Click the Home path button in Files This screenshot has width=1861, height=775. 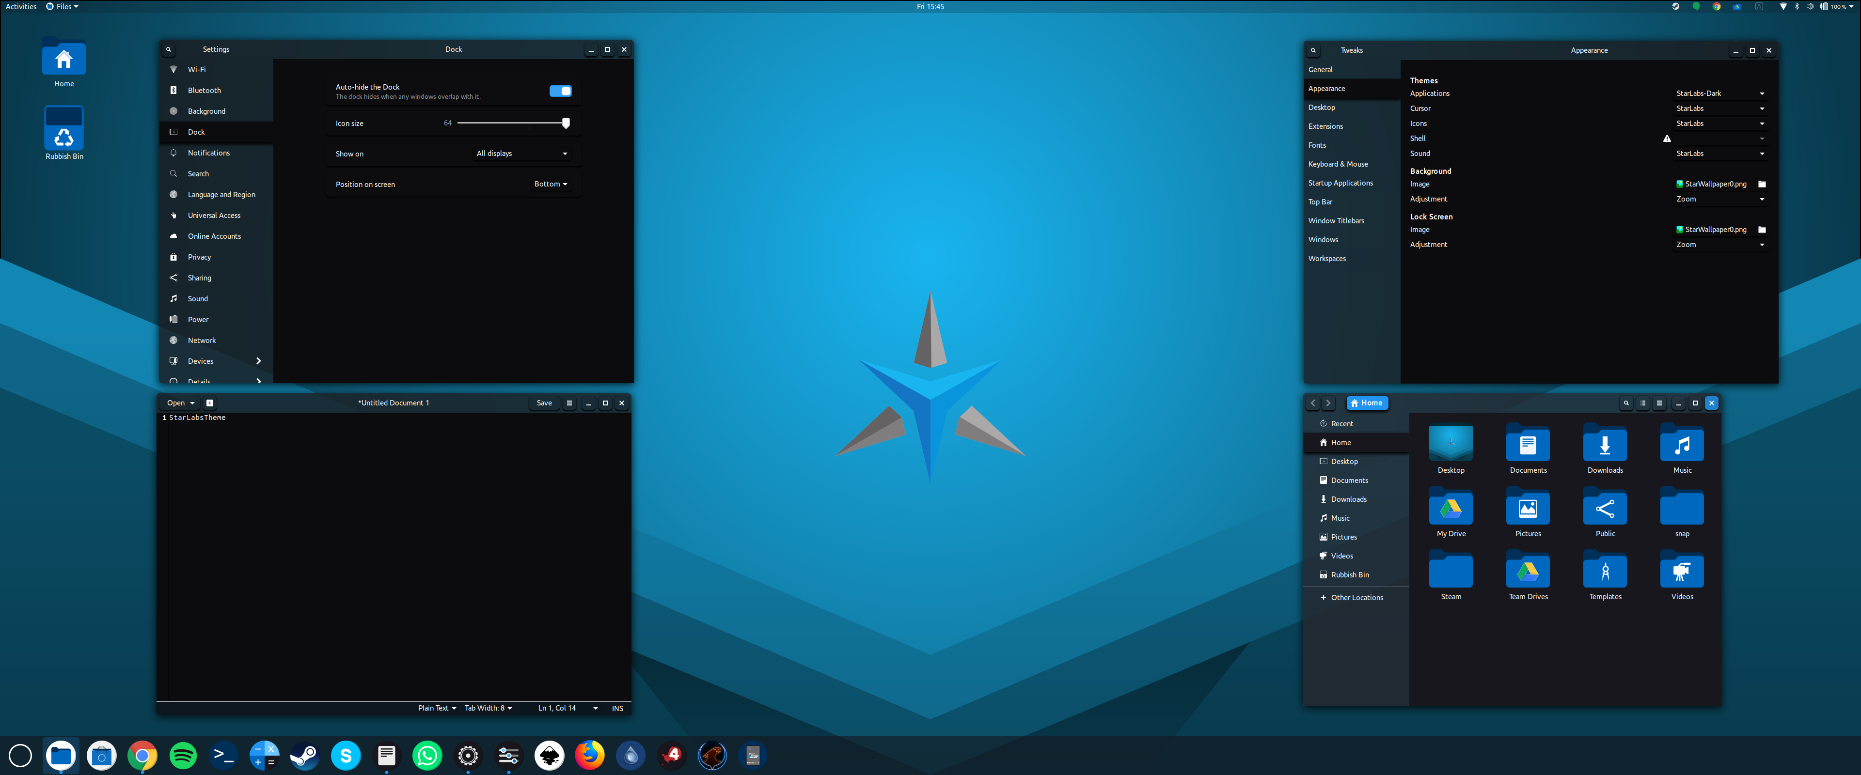point(1367,403)
